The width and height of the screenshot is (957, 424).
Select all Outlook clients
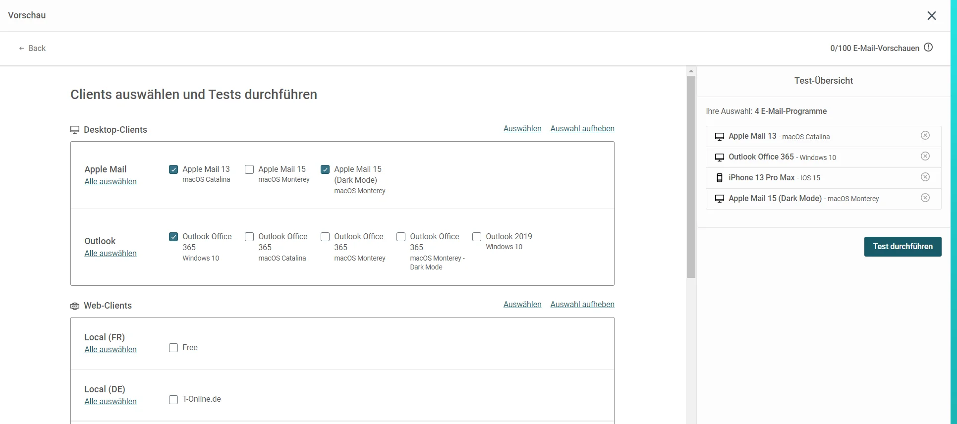111,254
